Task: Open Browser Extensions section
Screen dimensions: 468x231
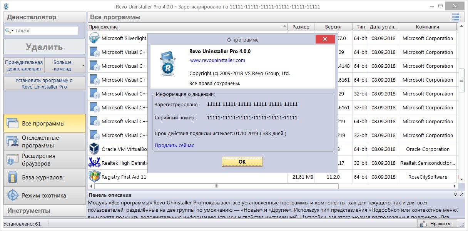Action: 44,160
